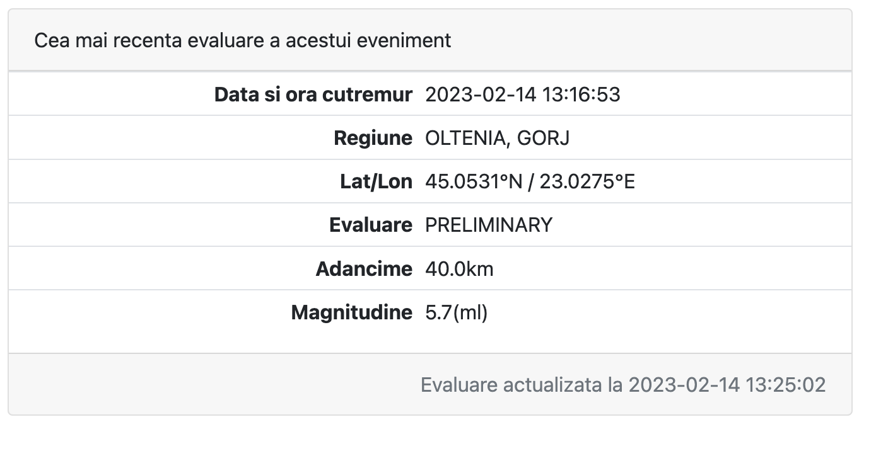
Task: Click the 'Evaluare actualizata la' footer text
Action: coord(522,385)
